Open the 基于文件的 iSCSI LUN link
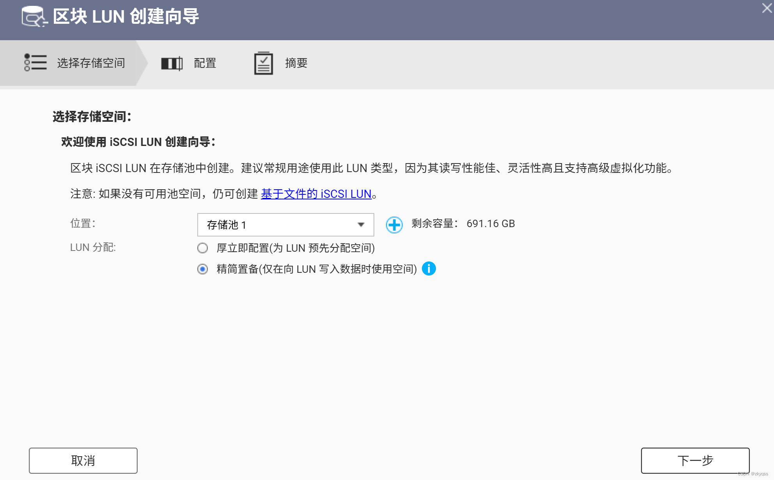 [316, 194]
